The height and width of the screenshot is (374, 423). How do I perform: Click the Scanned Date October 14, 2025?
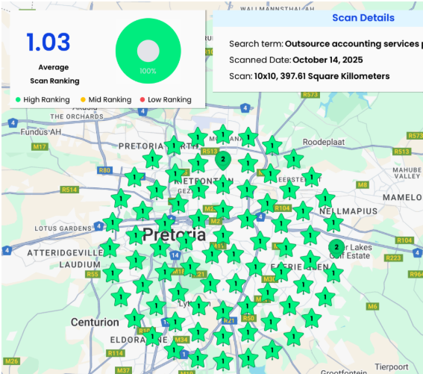295,60
